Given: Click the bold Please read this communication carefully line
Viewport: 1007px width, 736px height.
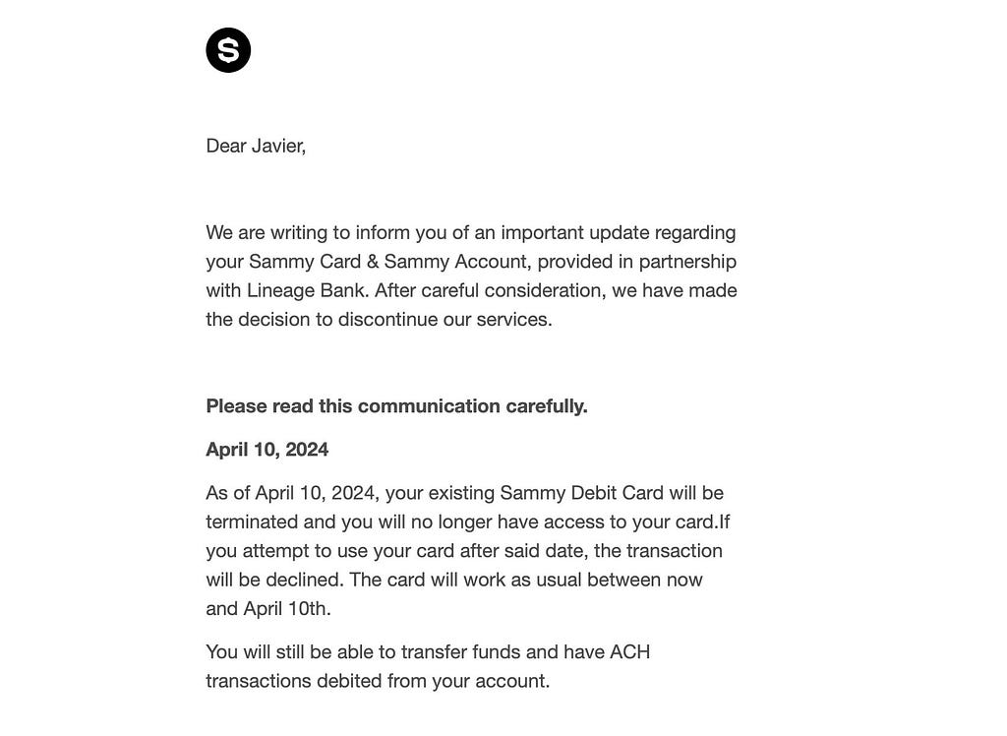Looking at the screenshot, I should coord(396,406).
